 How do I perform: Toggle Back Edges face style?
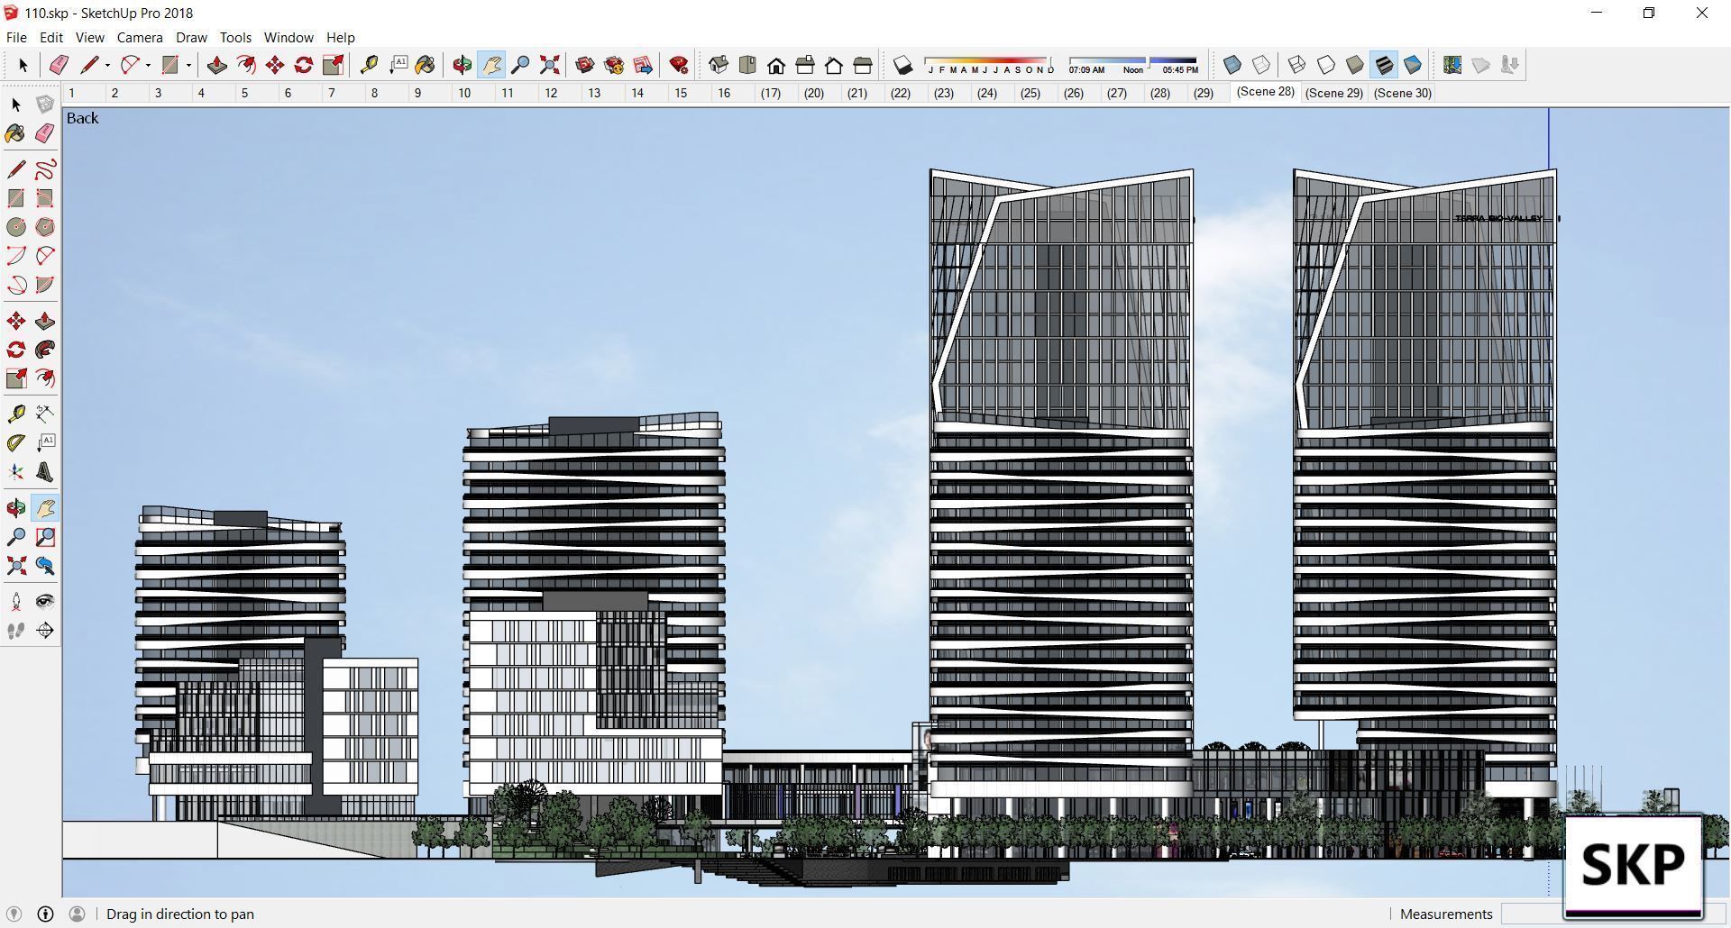(x=1261, y=65)
